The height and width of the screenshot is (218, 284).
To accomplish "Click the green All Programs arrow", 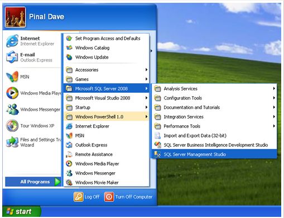I will click(57, 182).
